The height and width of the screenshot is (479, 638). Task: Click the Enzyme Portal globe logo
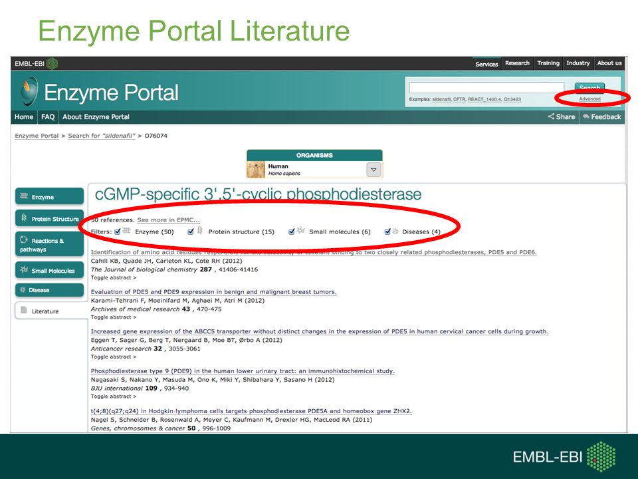click(x=29, y=91)
